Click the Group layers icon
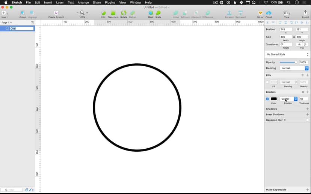The image size is (311, 194). 23,13
